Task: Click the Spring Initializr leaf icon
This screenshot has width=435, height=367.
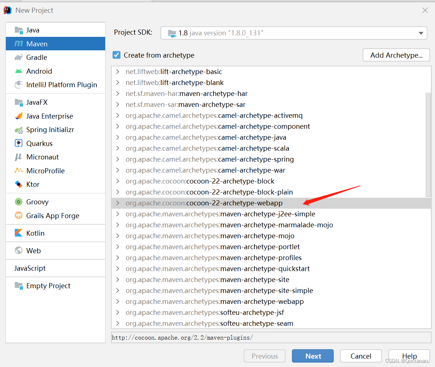Action: pos(19,130)
